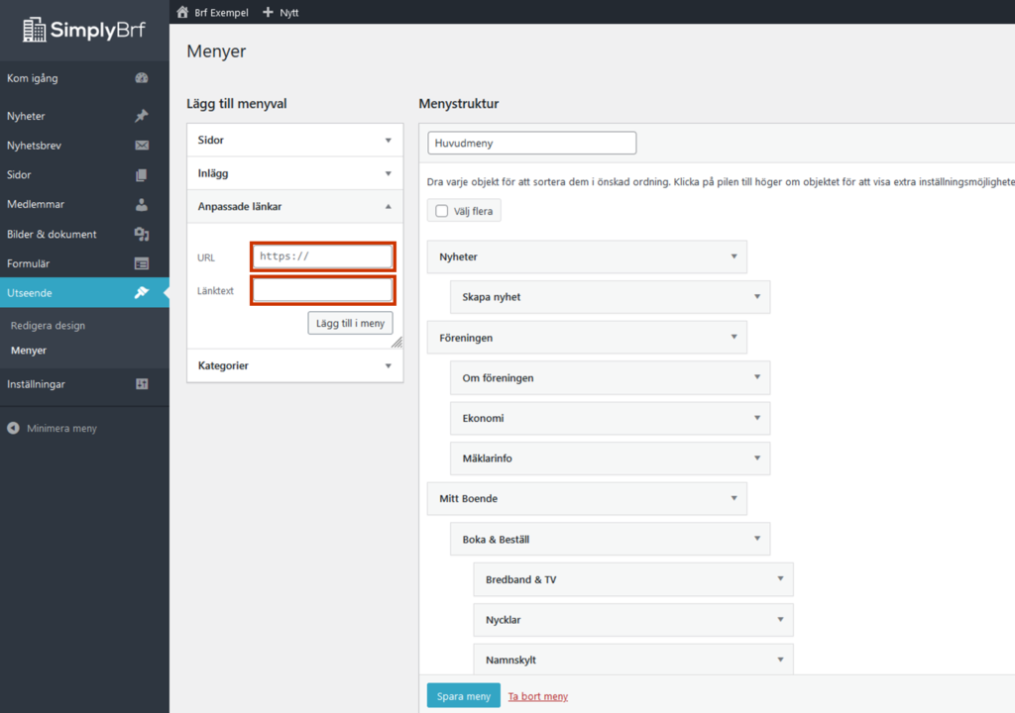1015x713 pixels.
Task: Click the plus icon beside Nytt
Action: pyautogui.click(x=268, y=12)
